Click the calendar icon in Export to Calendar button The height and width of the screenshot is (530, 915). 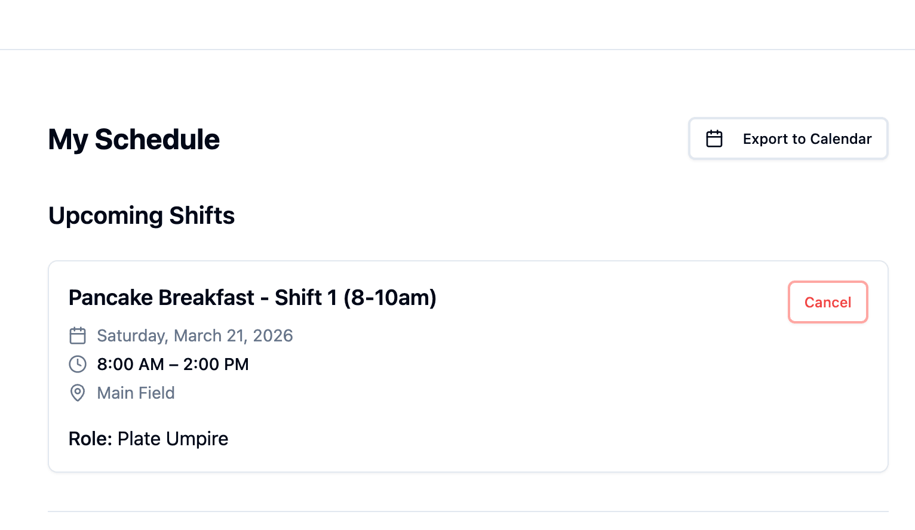point(715,138)
